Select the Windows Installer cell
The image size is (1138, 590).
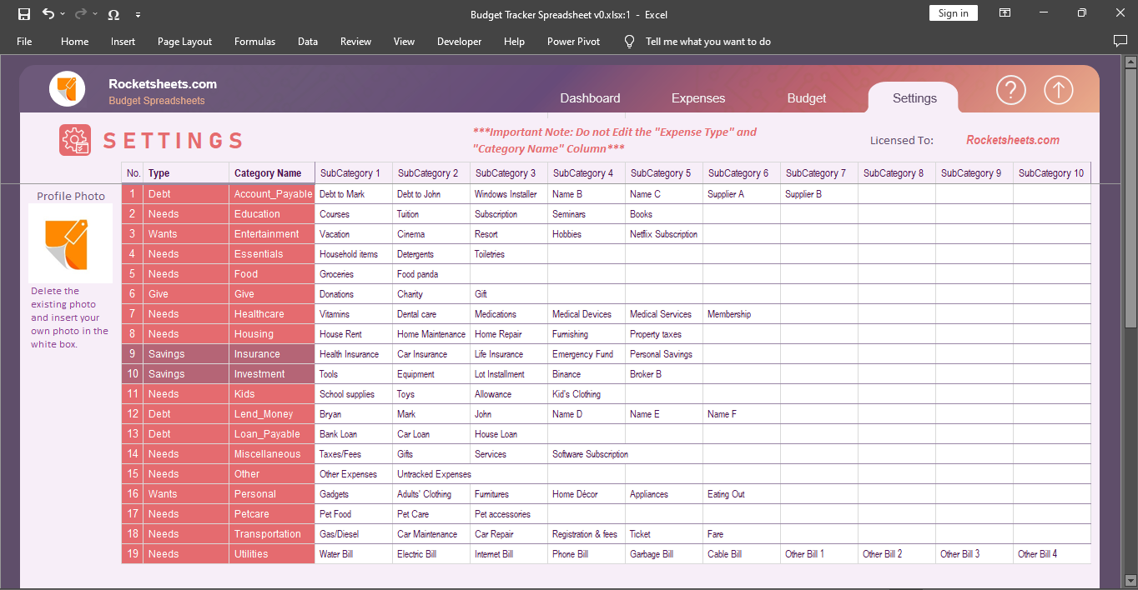pyautogui.click(x=509, y=194)
